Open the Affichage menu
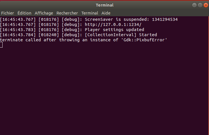The height and width of the screenshot is (135, 209). coord(44,13)
